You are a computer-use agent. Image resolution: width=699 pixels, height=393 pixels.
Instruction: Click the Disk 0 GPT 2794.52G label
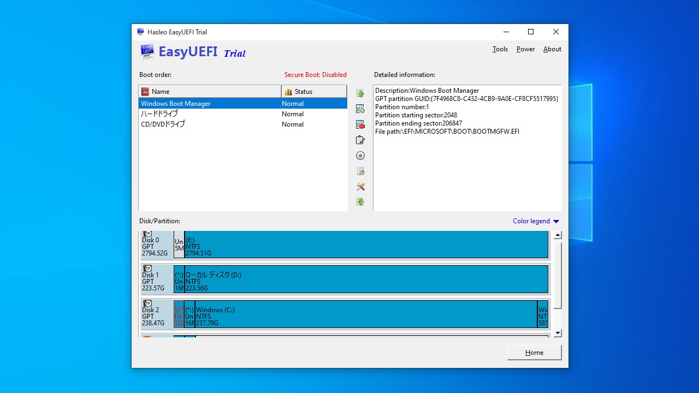pos(155,247)
